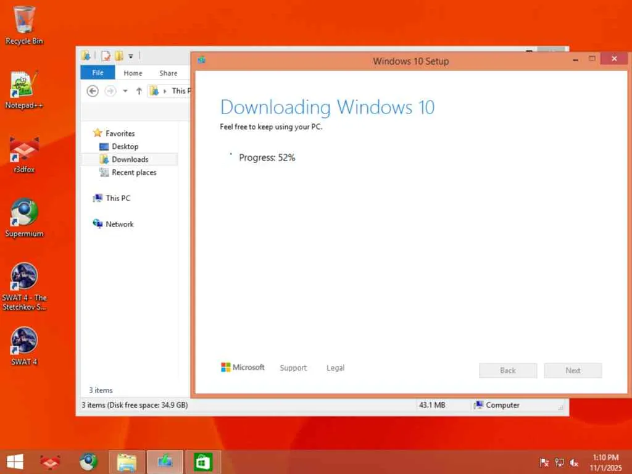The width and height of the screenshot is (632, 474).
Task: Open Action Center flag tray icon
Action: [x=544, y=462]
